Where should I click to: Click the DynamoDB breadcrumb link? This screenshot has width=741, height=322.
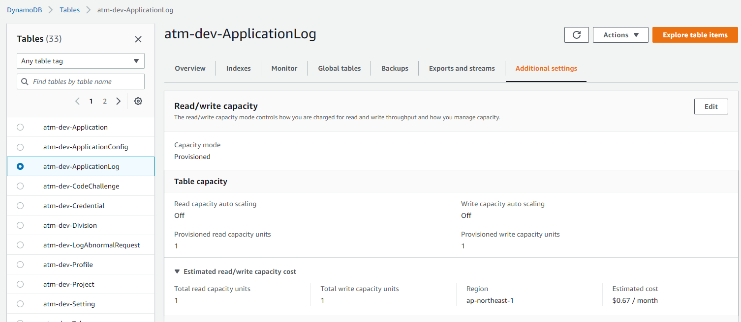tap(24, 10)
